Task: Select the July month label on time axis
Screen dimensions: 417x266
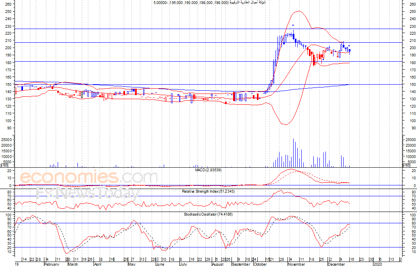Action: point(183,264)
